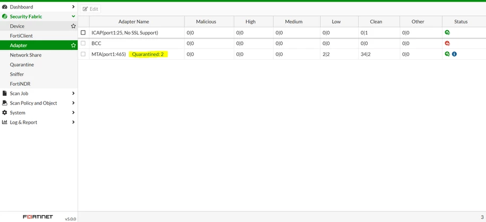
Task: Click the ICAP Clean value 0|1
Action: (364, 32)
